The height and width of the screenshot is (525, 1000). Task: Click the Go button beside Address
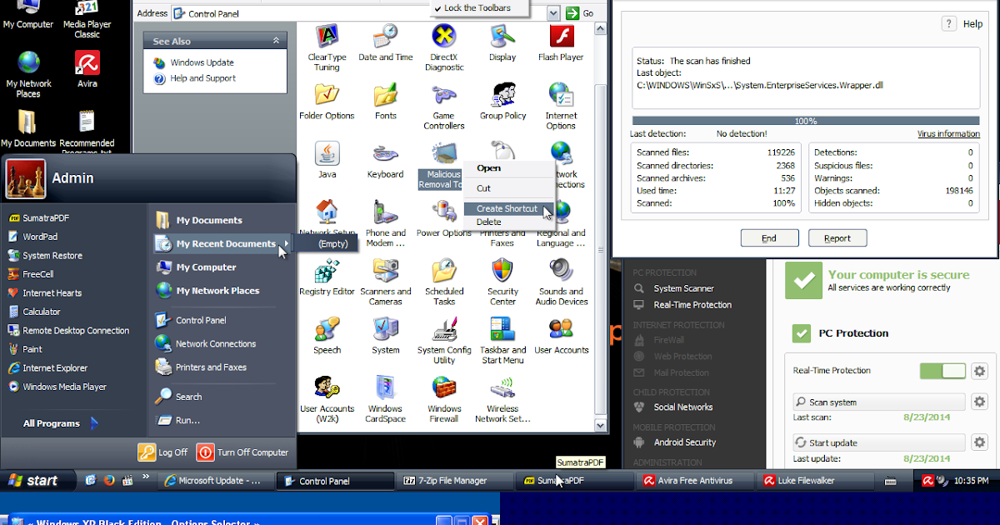580,13
